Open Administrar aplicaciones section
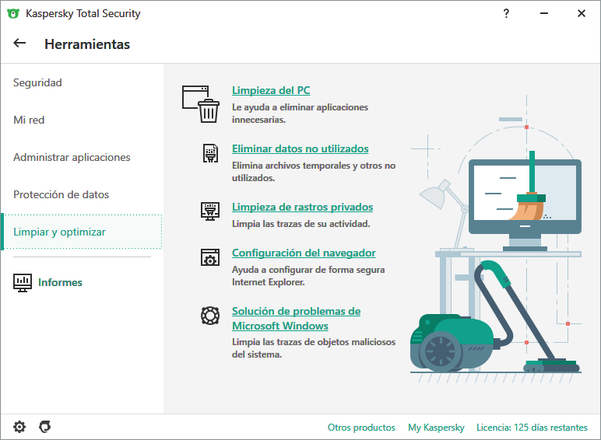The width and height of the screenshot is (601, 440). tap(72, 157)
